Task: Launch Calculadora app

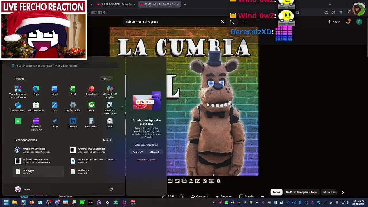Action: [x=91, y=123]
